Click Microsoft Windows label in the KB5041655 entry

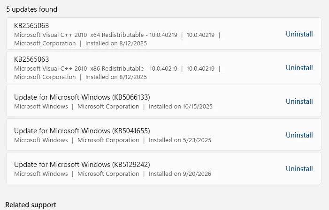pyautogui.click(x=41, y=140)
